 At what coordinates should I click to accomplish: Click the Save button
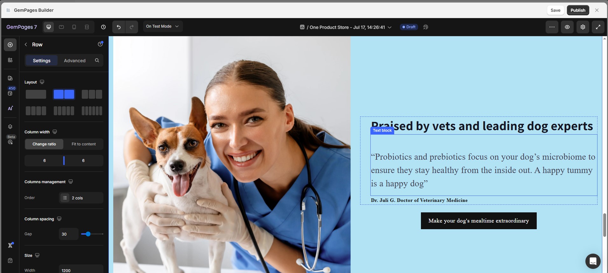click(x=556, y=10)
